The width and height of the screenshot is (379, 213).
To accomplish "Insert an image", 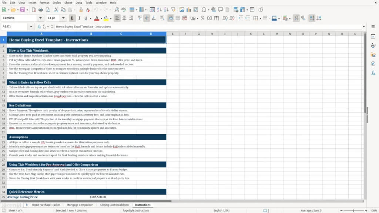I will pyautogui.click(x=182, y=10).
